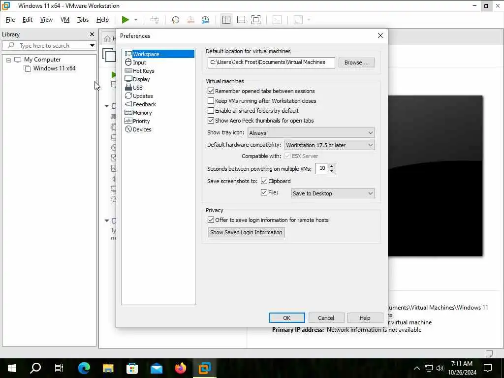Click the green Power On play icon in toolbar
The image size is (504, 378).
pyautogui.click(x=126, y=20)
